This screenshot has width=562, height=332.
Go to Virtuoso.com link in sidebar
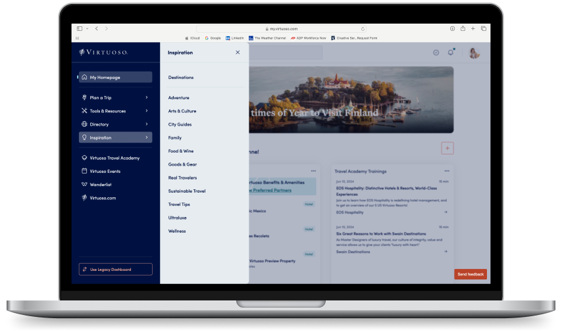point(103,198)
